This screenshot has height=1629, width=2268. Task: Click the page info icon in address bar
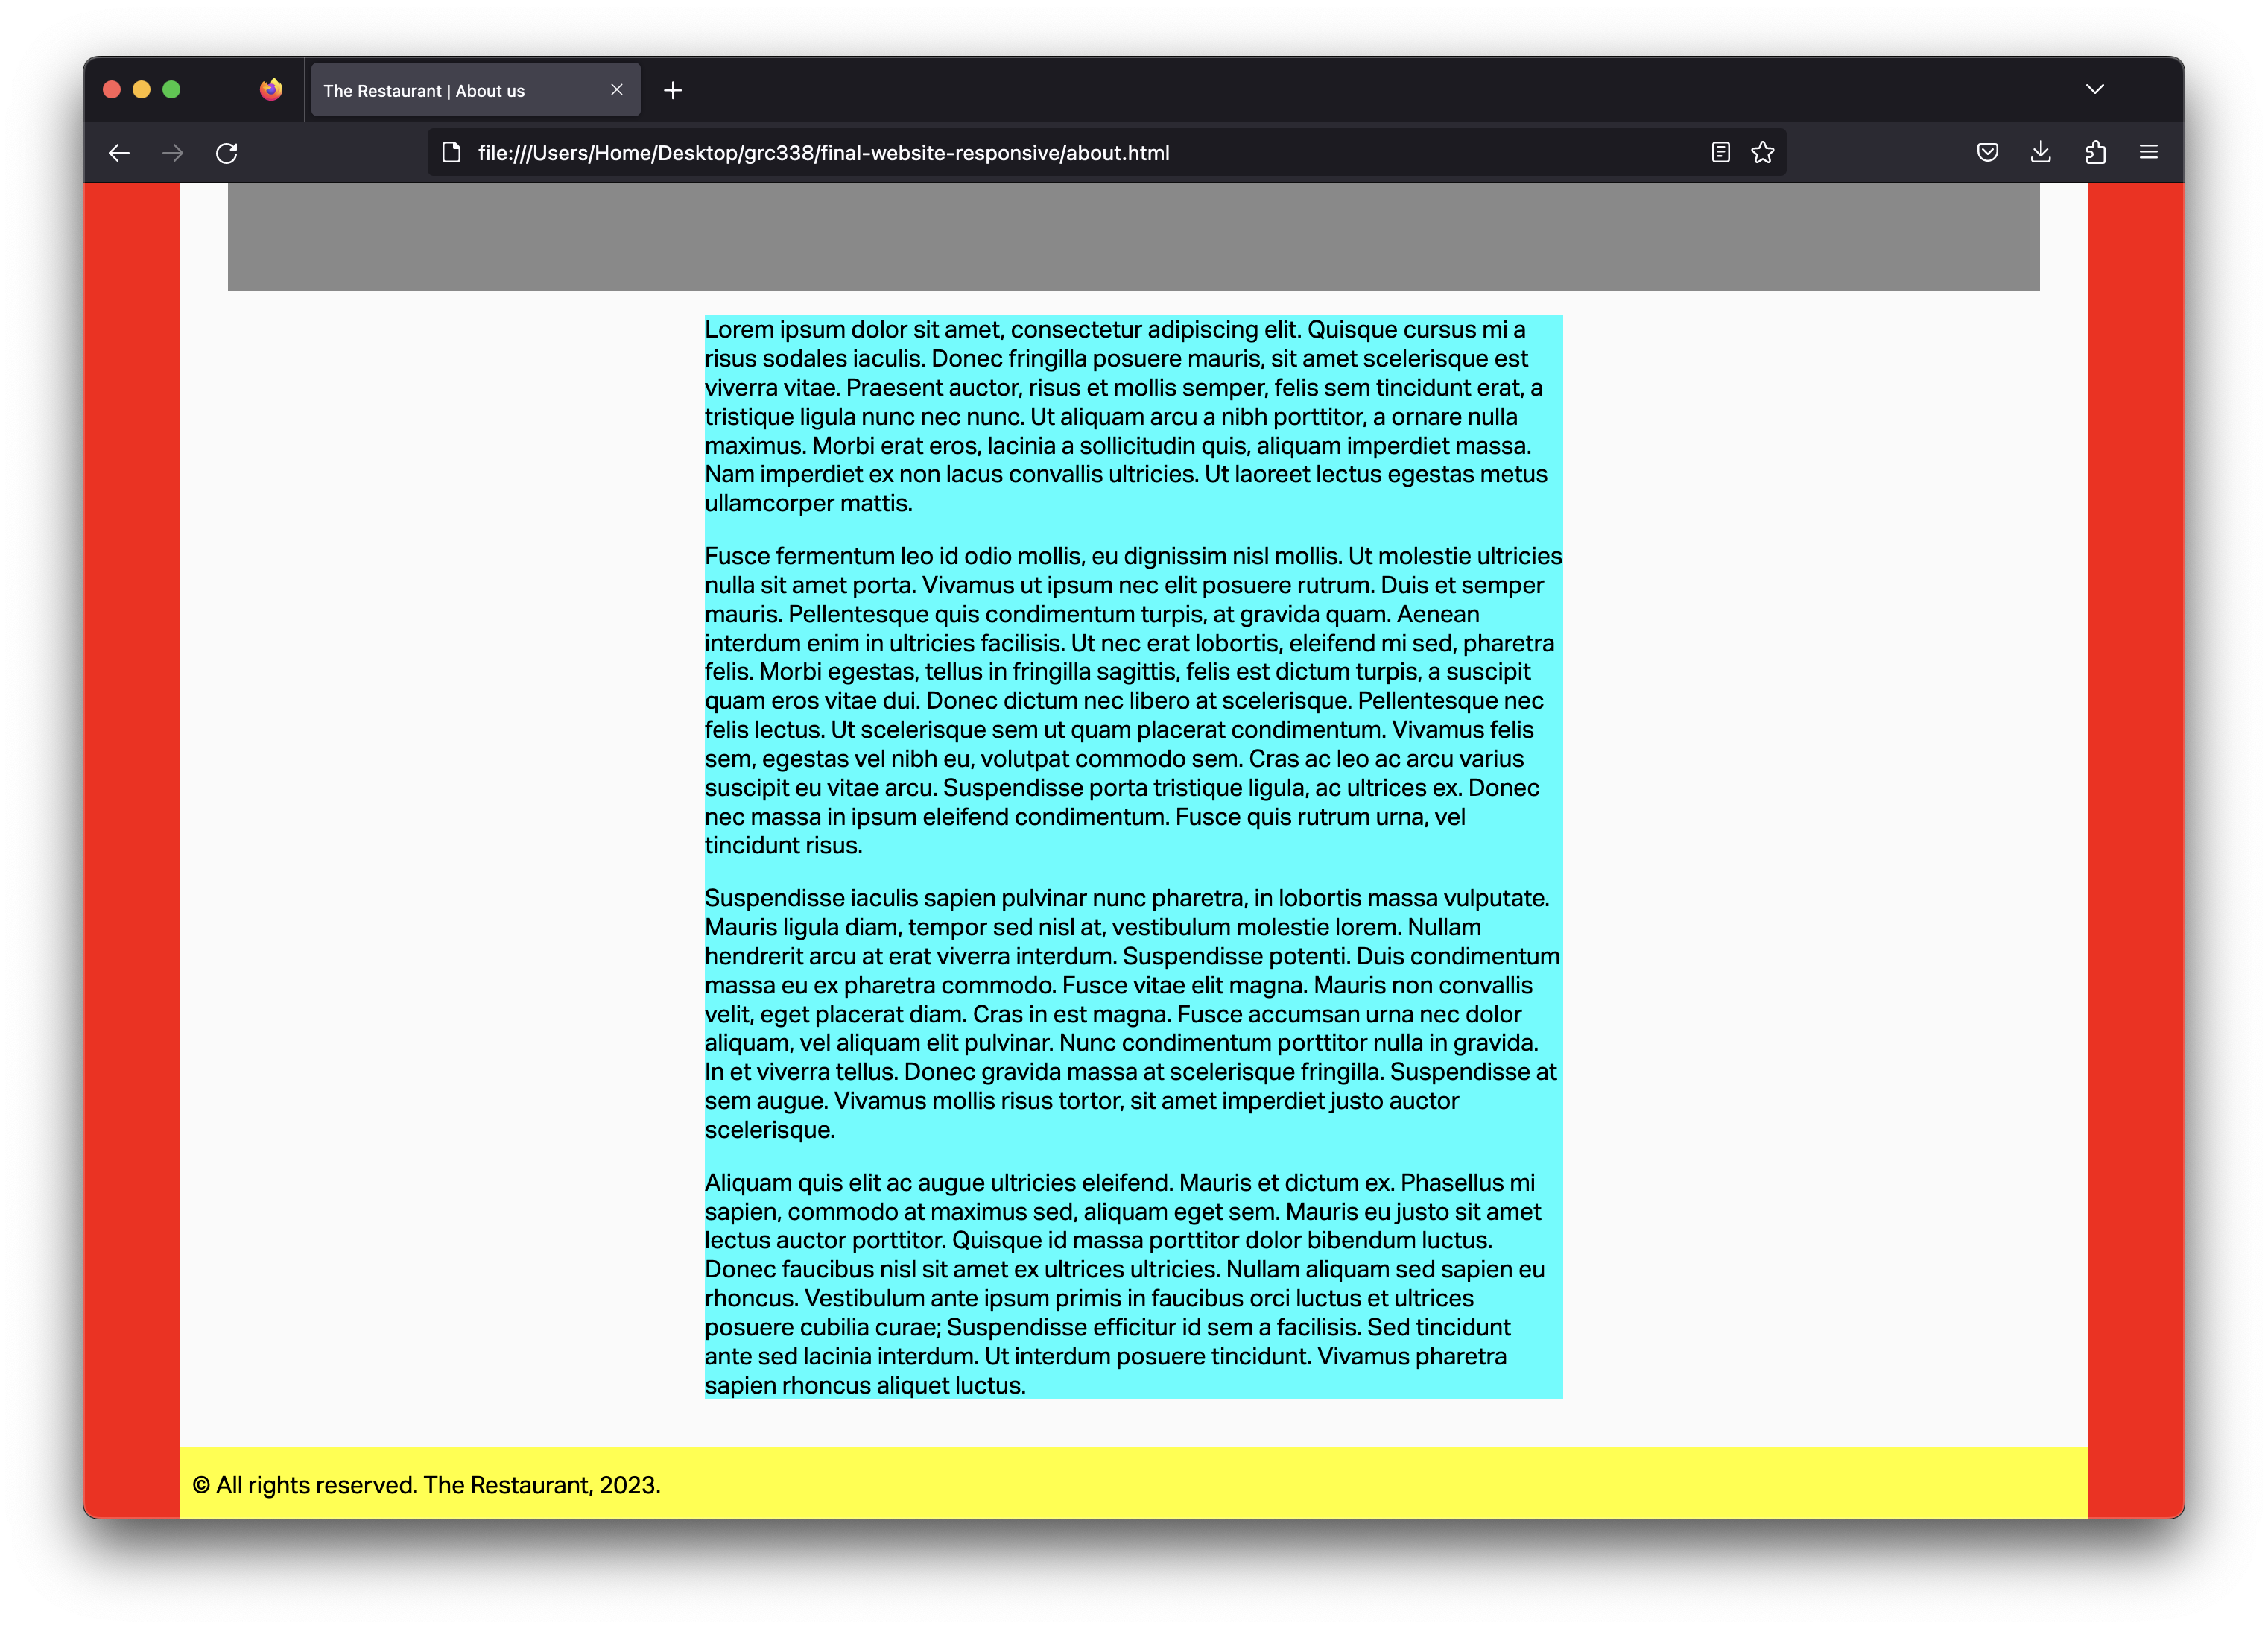click(x=452, y=152)
